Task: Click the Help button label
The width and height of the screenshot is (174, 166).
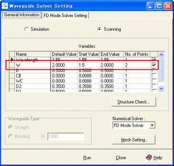Action: tap(158, 158)
